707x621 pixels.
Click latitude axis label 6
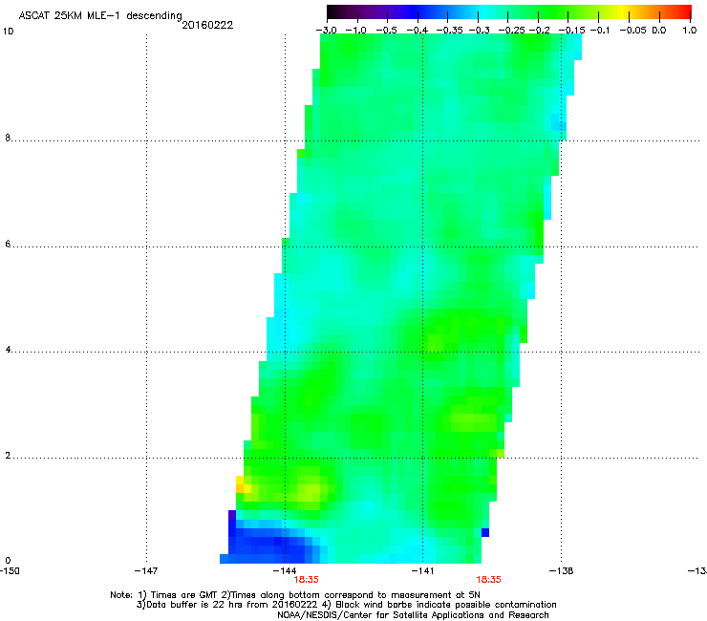(x=8, y=244)
